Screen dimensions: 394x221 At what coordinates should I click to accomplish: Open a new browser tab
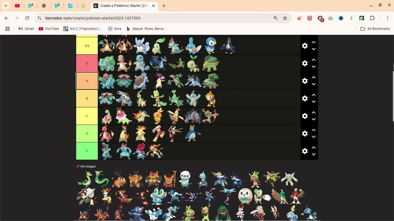pyautogui.click(x=164, y=6)
